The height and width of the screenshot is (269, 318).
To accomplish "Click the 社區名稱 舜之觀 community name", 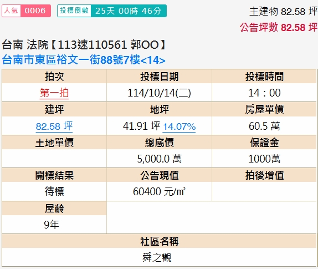I will 157,257.
